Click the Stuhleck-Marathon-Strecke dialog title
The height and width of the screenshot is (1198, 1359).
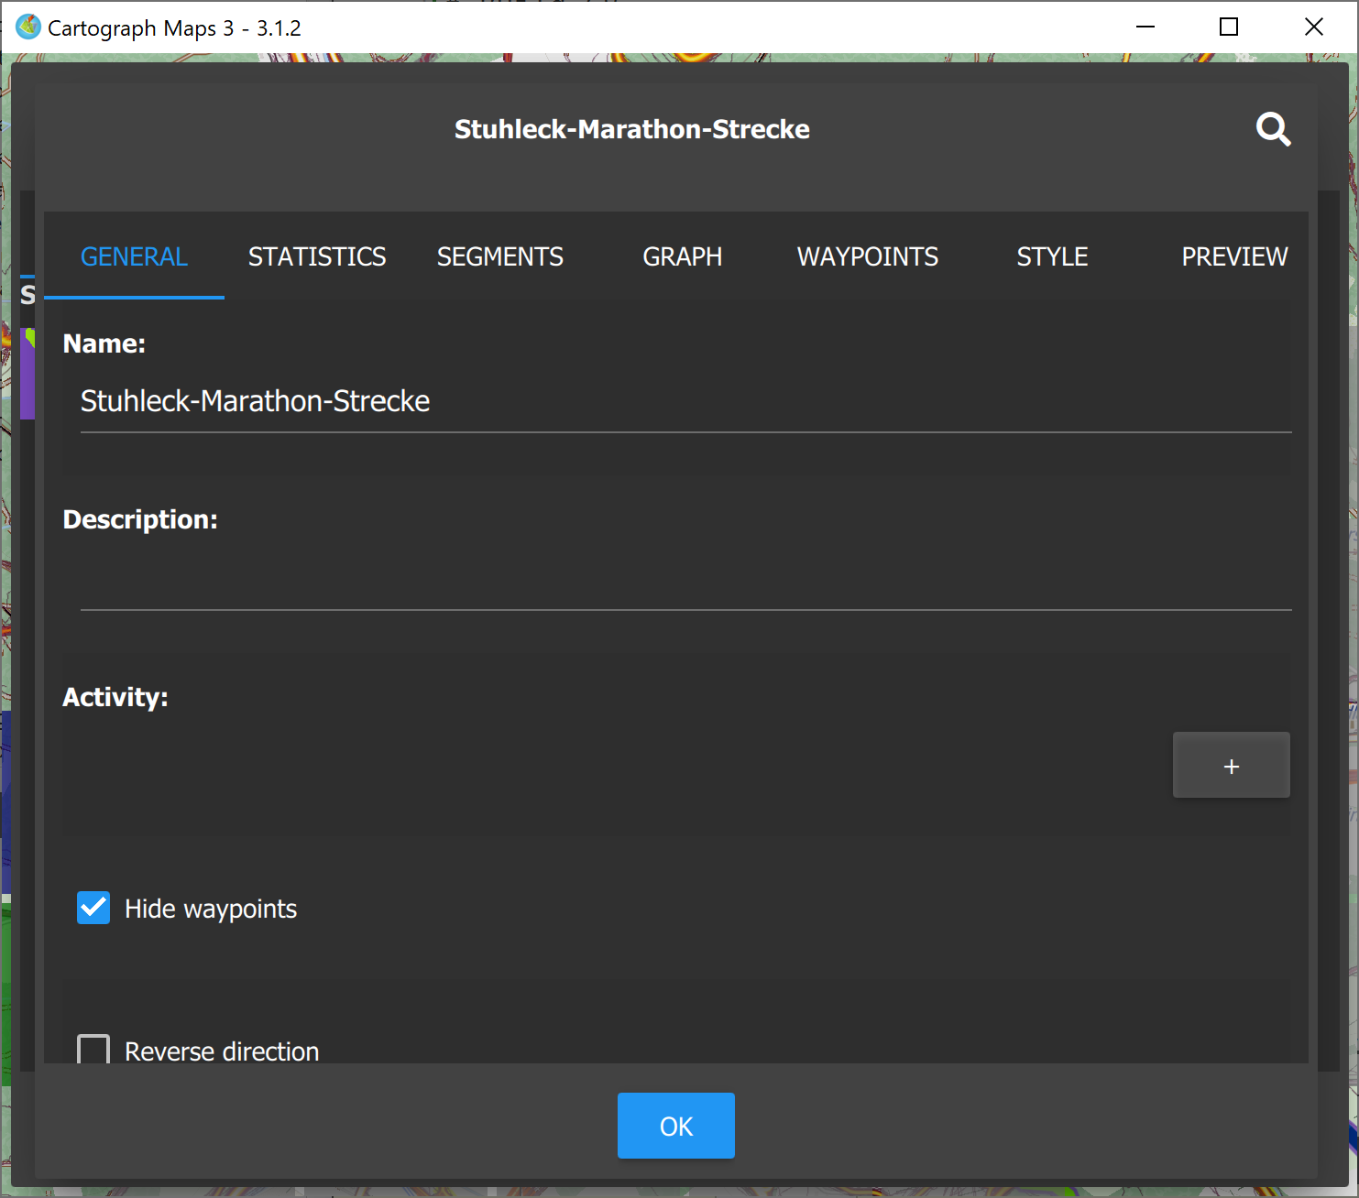point(632,129)
